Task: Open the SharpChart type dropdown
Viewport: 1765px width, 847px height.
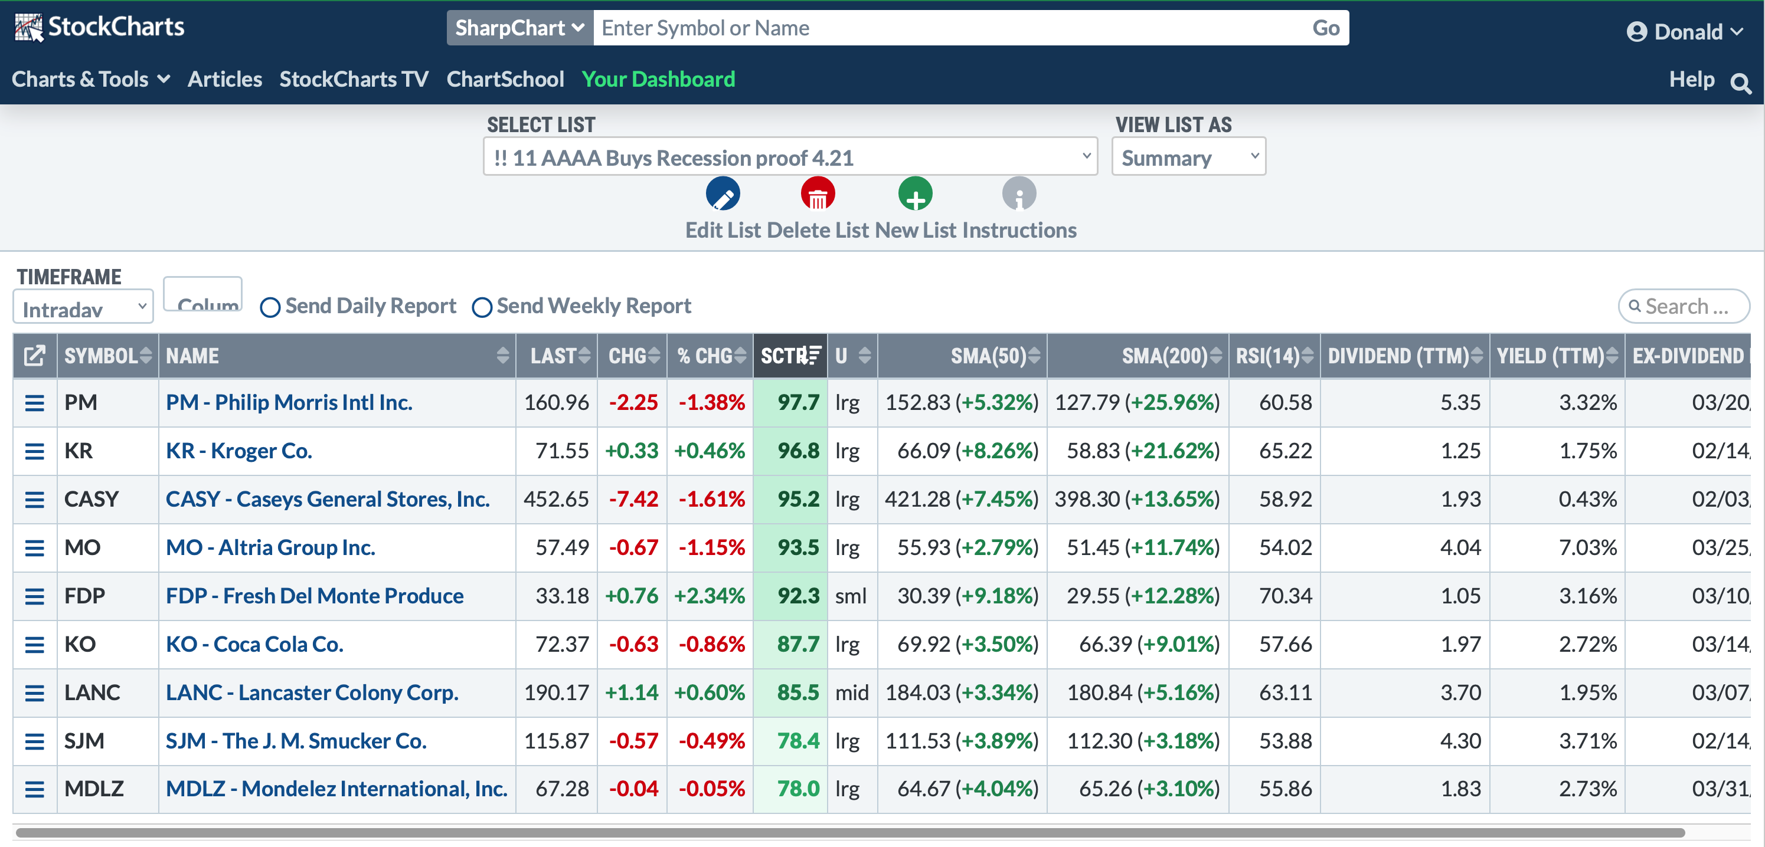Action: pos(520,28)
